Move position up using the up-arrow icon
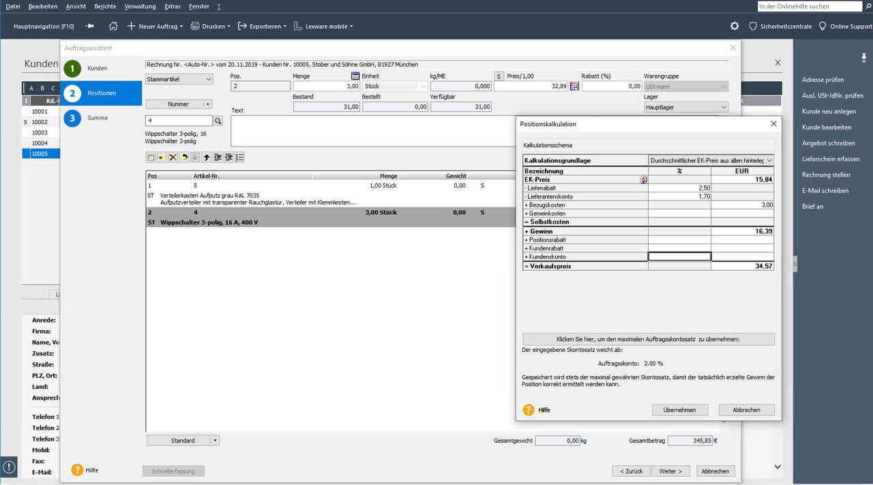Viewport: 873px width, 485px height. click(x=207, y=157)
